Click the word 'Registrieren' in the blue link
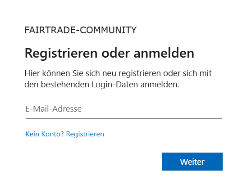 pyautogui.click(x=85, y=134)
